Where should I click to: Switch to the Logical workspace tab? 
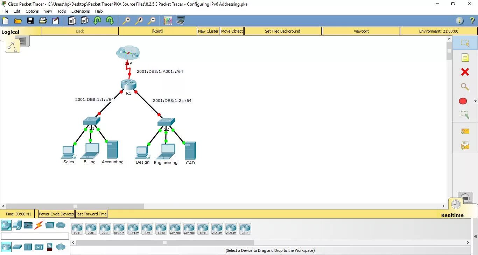10,32
